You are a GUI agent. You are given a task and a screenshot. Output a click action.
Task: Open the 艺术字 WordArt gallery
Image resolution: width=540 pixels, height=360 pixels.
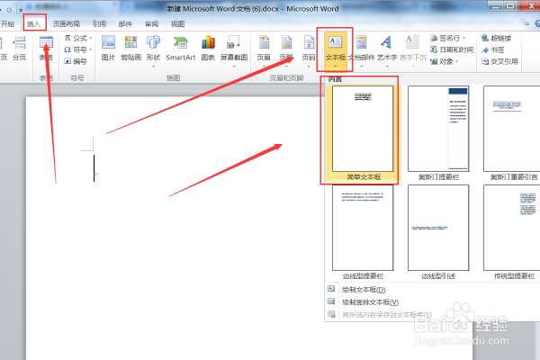pos(387,50)
